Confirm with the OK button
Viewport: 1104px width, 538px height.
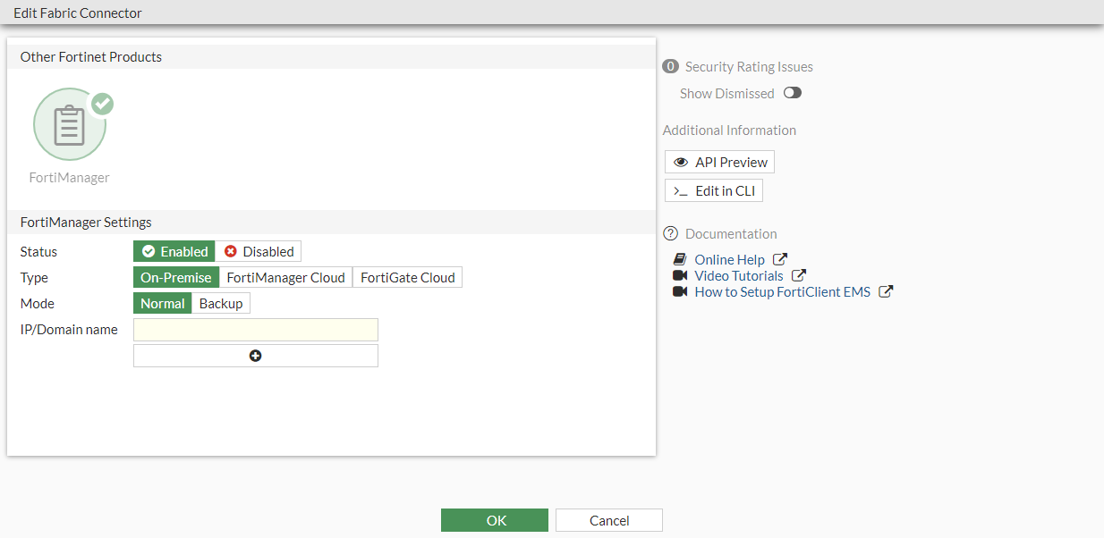[495, 520]
